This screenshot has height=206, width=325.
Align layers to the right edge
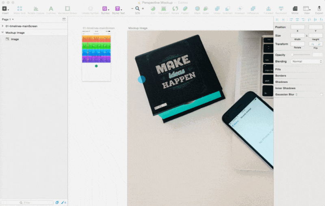pos(303,19)
